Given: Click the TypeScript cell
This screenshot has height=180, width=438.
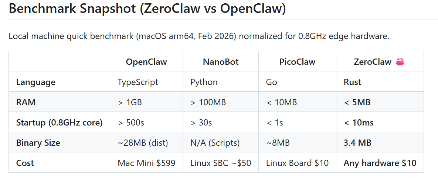Looking at the screenshot, I should [138, 82].
